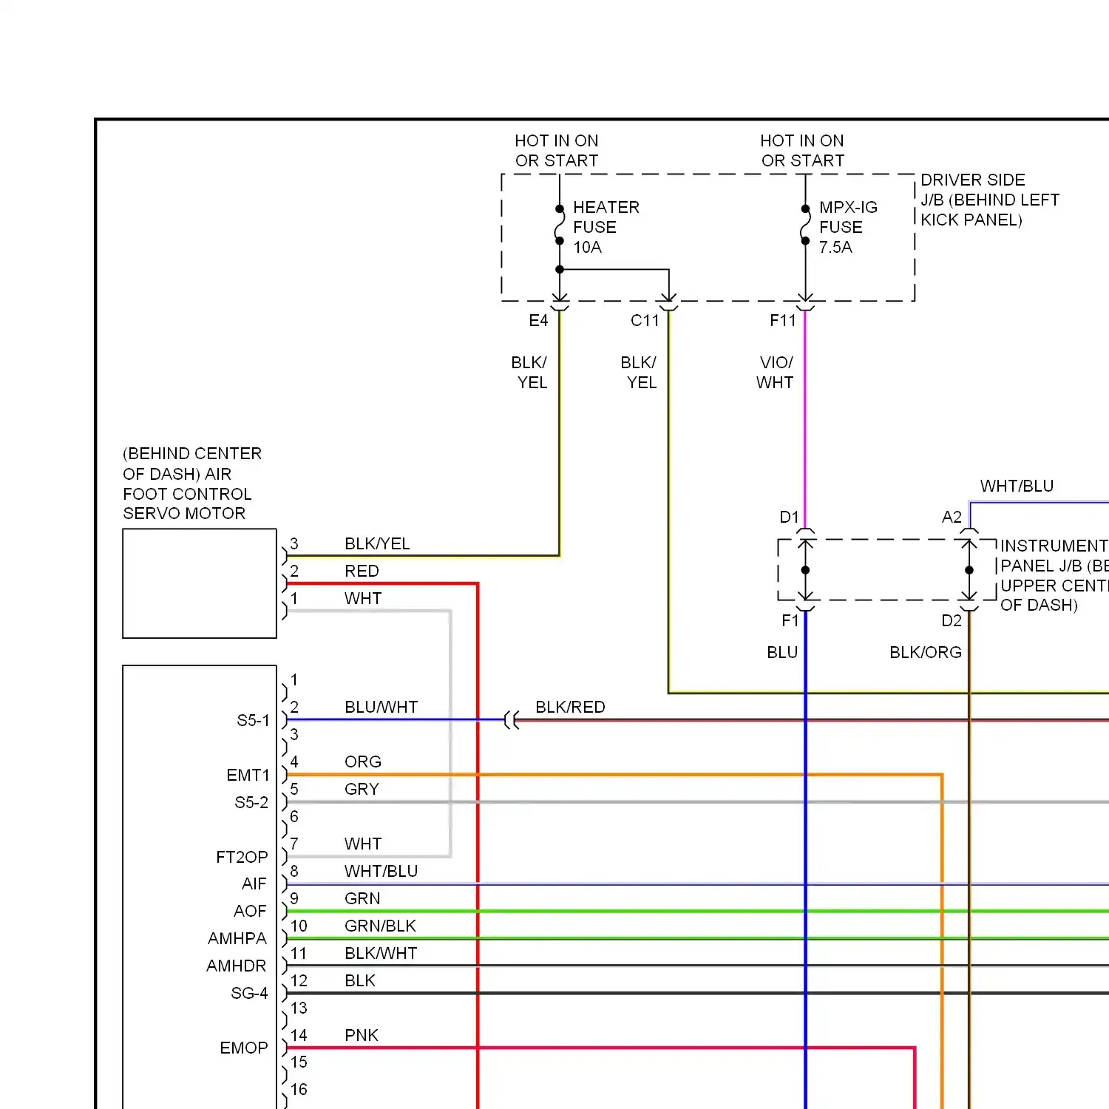Click the EMT1 terminal label

[x=248, y=775]
